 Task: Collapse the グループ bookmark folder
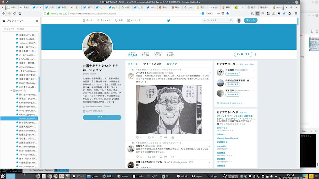(11, 90)
